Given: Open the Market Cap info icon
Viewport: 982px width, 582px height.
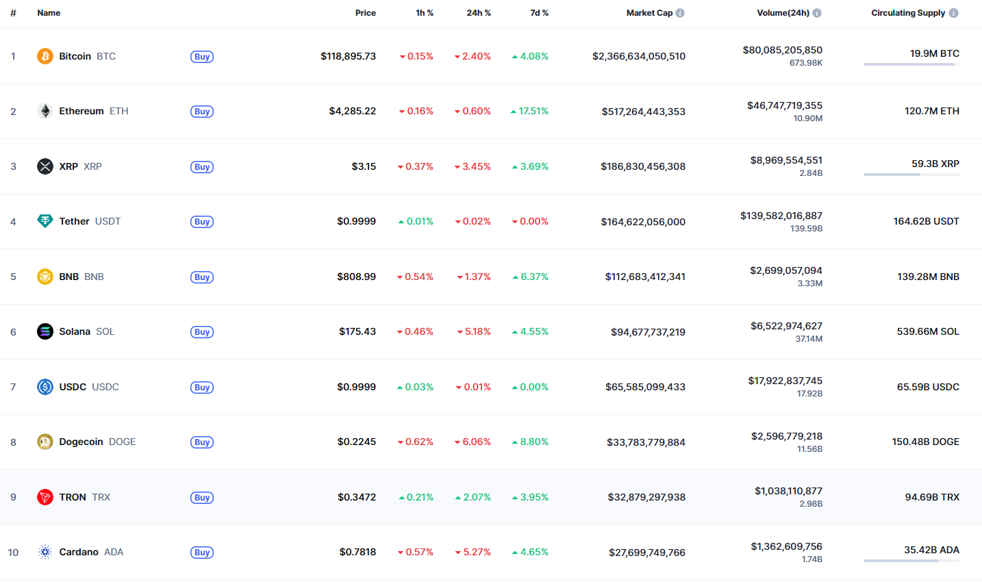Looking at the screenshot, I should pyautogui.click(x=680, y=13).
